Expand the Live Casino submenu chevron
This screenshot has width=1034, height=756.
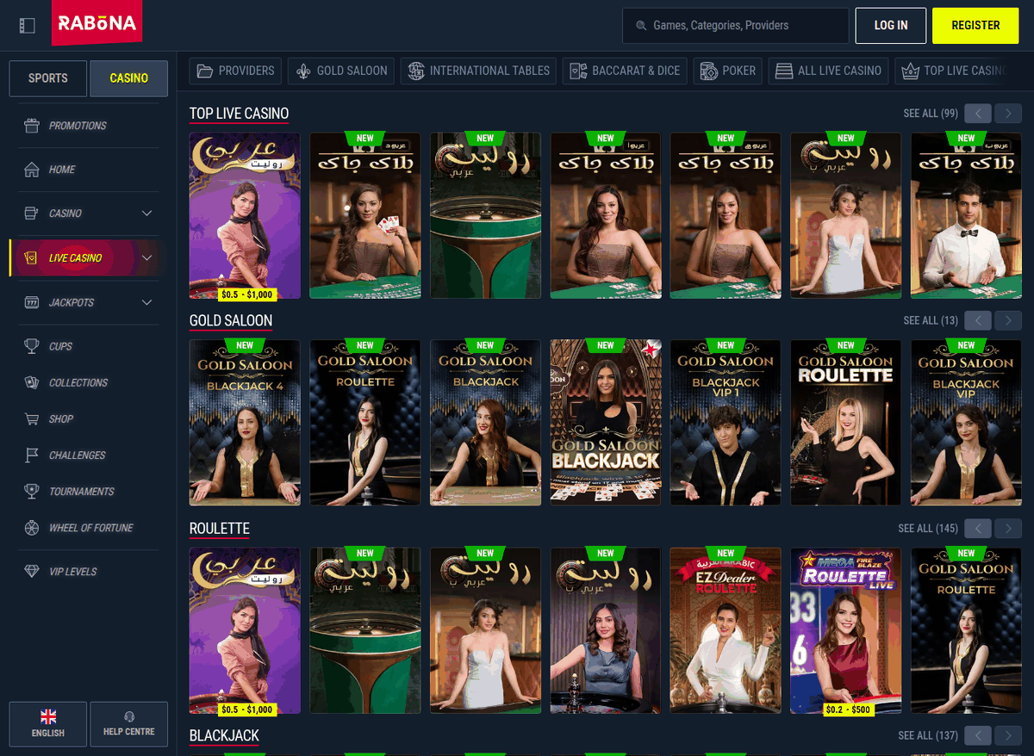coord(146,257)
